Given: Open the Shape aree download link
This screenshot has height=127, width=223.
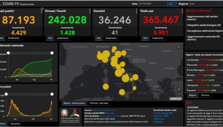Looking at the screenshot, I should point(159,119).
